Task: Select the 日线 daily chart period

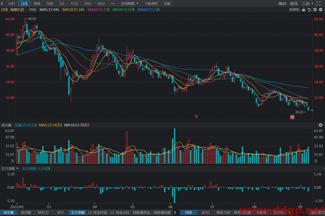Action: pyautogui.click(x=24, y=3)
